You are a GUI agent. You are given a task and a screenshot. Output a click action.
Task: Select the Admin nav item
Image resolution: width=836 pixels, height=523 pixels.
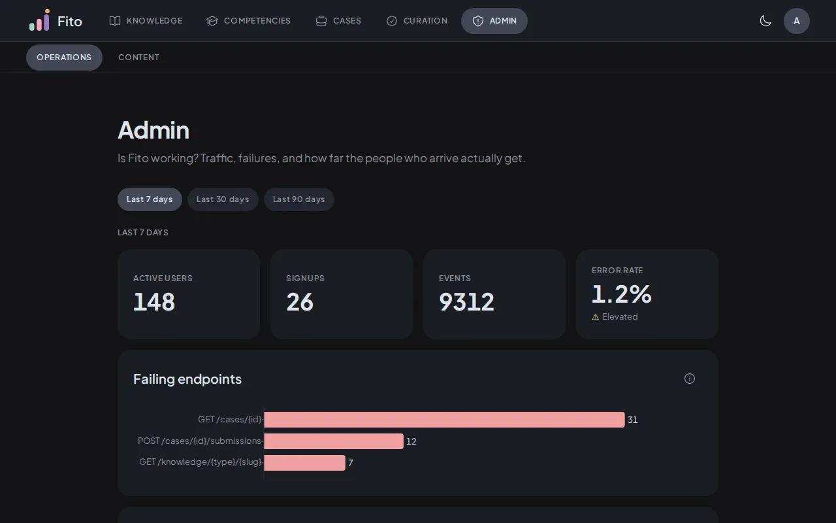point(494,21)
